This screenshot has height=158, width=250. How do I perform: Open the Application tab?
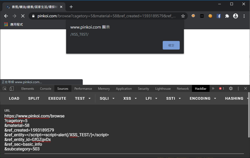tap(124, 89)
